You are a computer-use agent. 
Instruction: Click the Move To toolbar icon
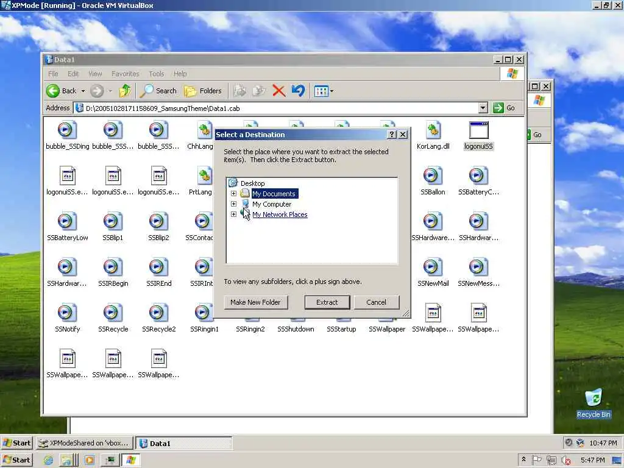point(240,91)
